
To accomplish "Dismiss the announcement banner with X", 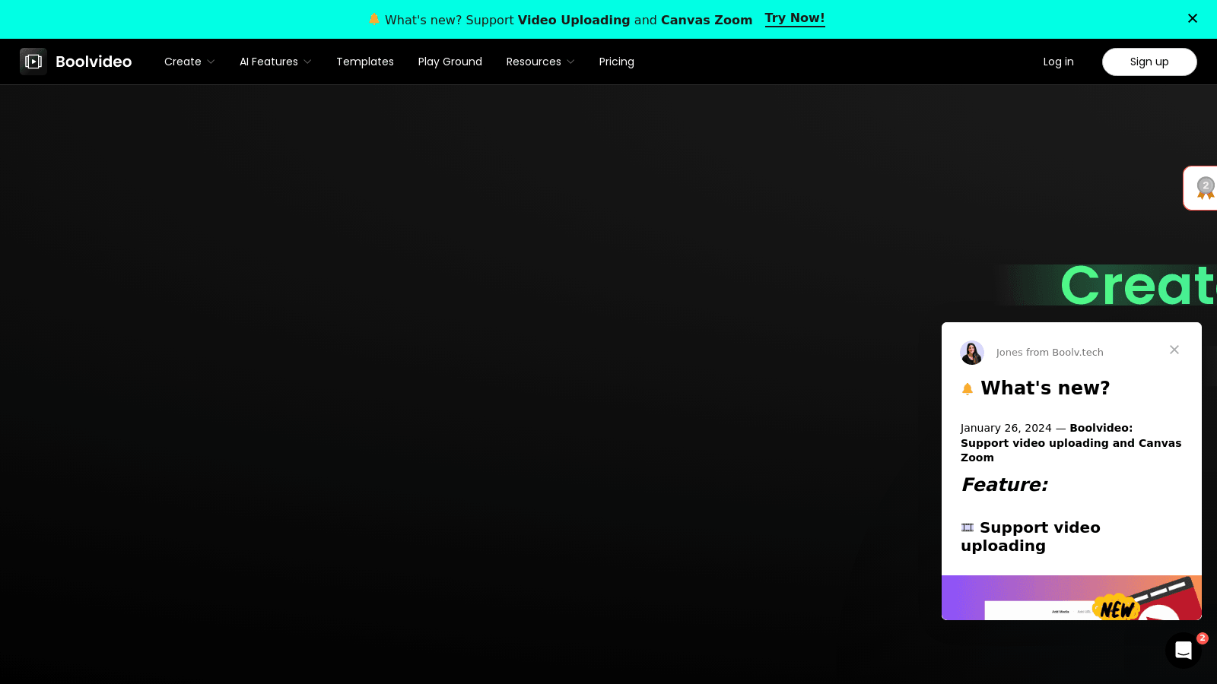I will 1192,18.
